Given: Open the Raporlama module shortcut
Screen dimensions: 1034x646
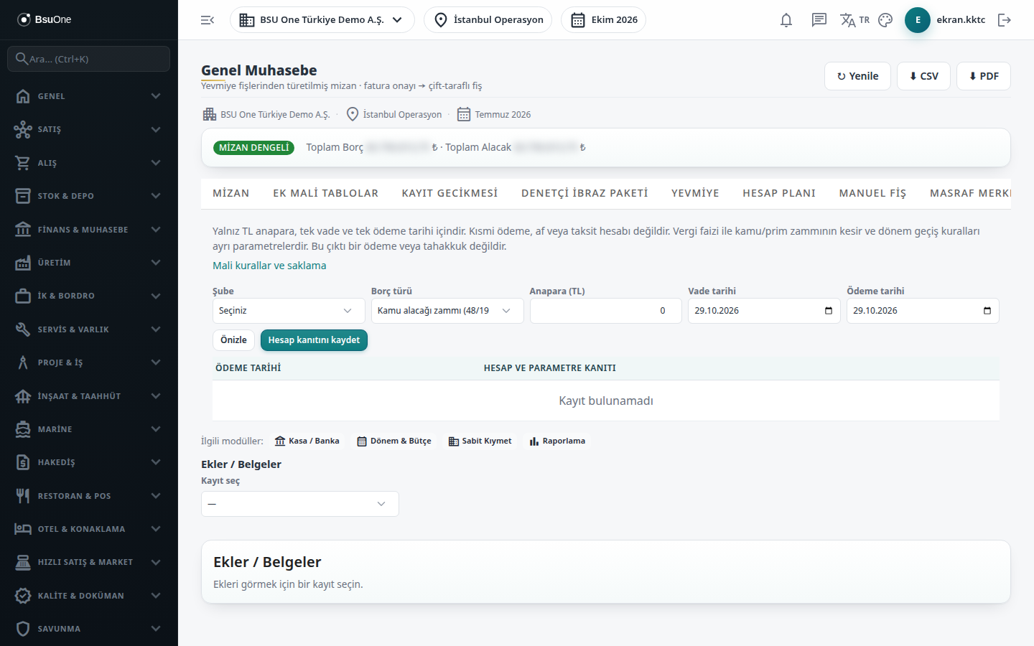Looking at the screenshot, I should coord(557,441).
